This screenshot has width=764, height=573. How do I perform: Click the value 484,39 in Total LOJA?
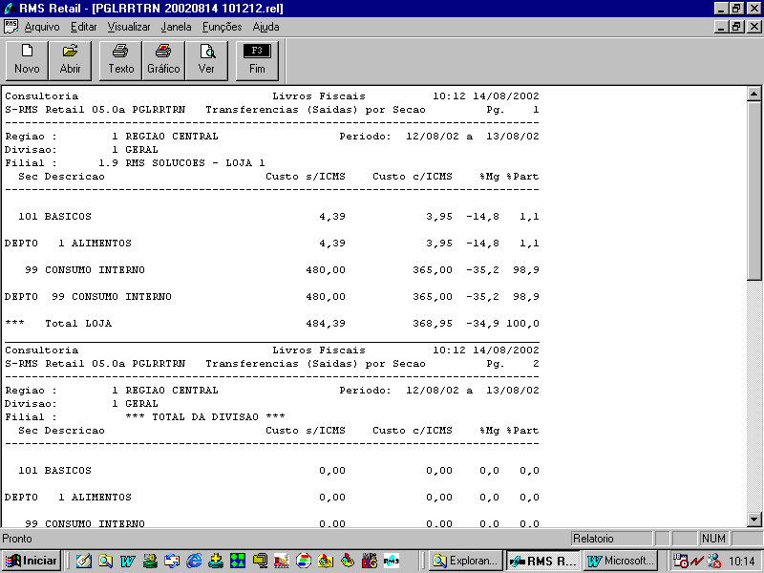tap(326, 324)
